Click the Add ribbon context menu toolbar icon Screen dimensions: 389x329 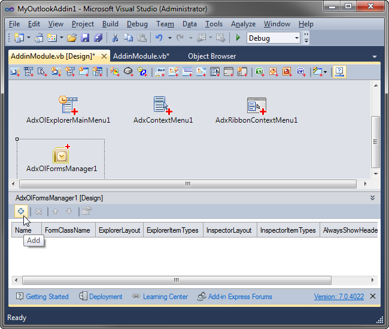click(x=215, y=72)
